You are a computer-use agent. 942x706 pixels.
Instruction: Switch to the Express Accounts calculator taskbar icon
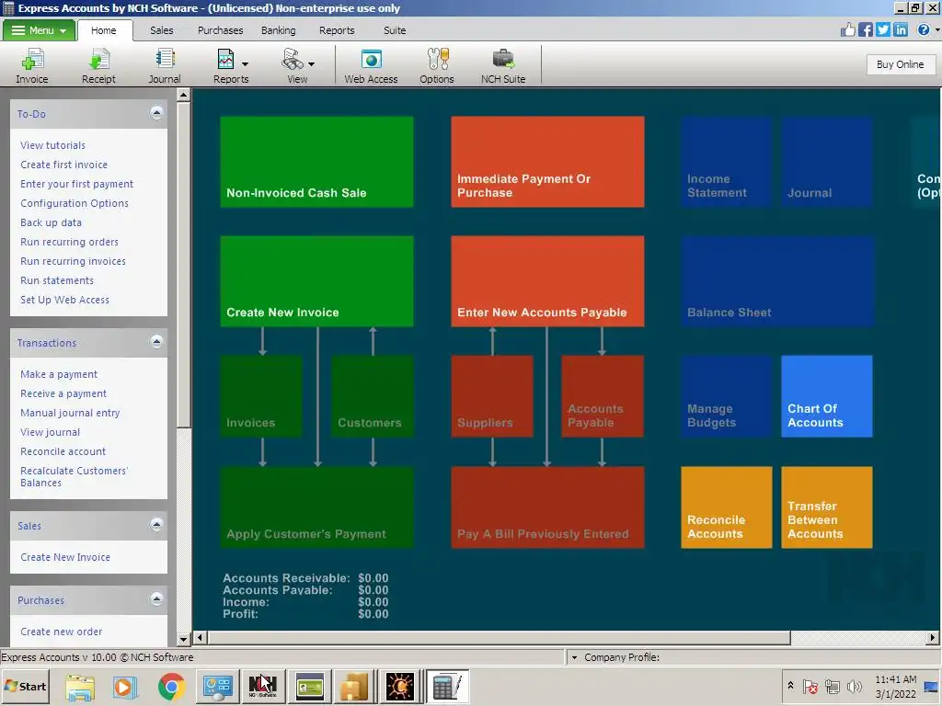click(x=448, y=686)
